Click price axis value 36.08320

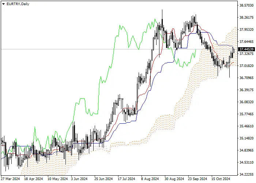246,102
